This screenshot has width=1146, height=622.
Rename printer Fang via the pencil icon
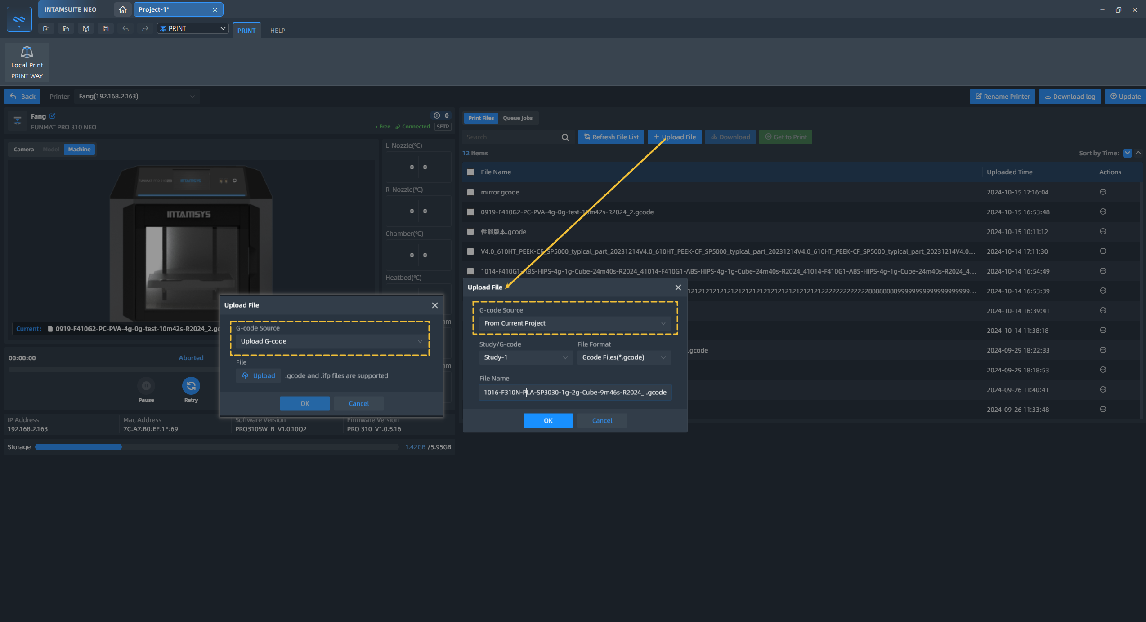pos(53,116)
